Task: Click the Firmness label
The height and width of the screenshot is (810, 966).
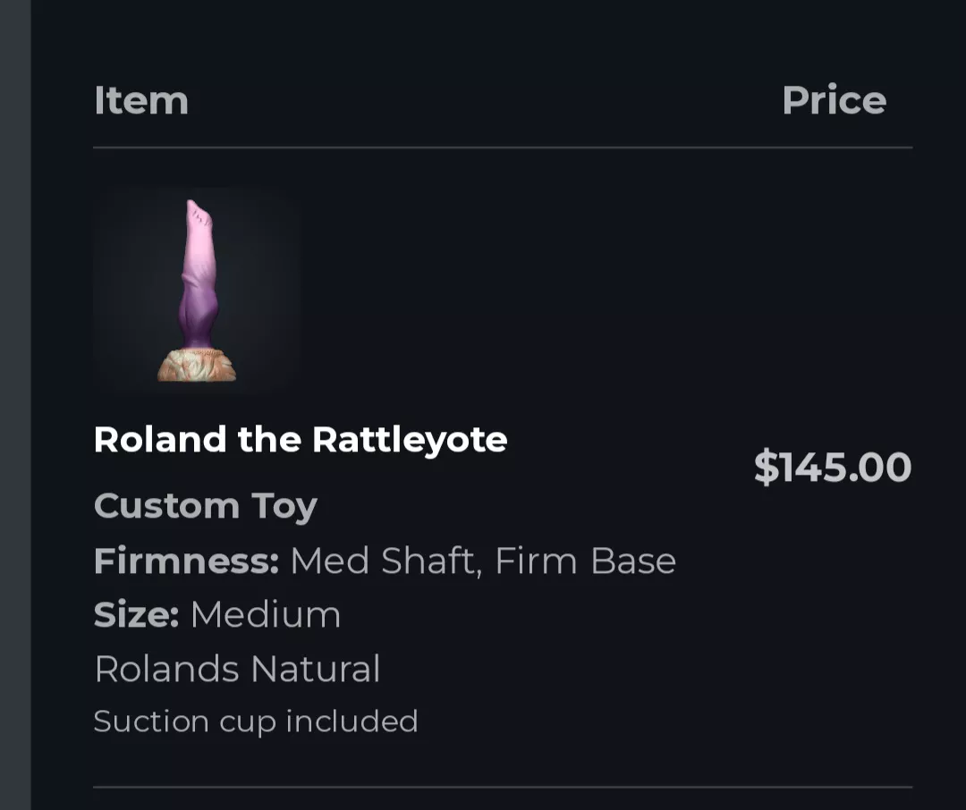Action: (186, 561)
